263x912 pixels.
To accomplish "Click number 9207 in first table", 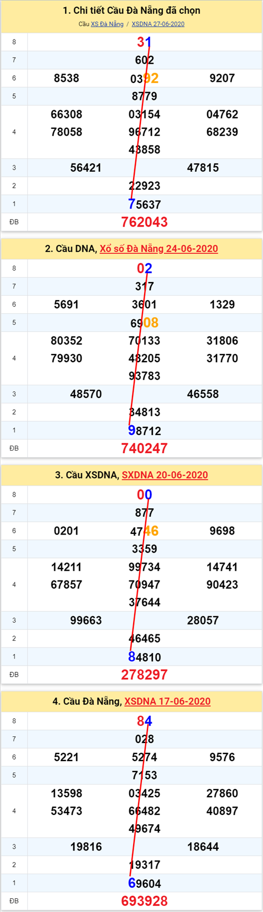I will [x=222, y=78].
